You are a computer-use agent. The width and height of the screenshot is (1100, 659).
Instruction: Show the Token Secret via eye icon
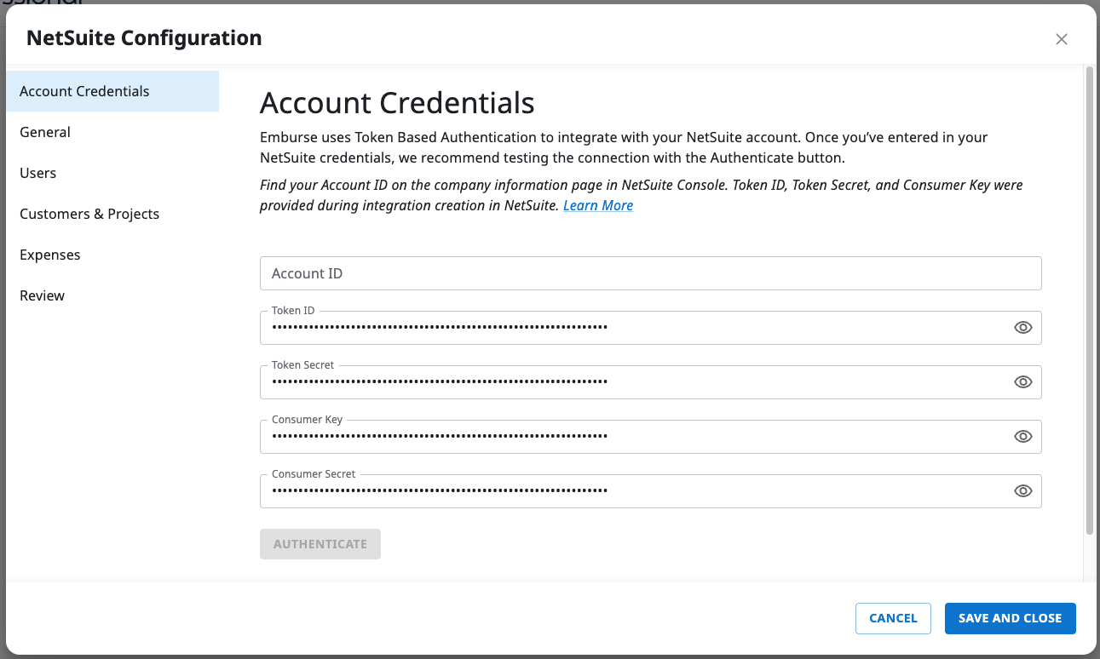(1023, 382)
